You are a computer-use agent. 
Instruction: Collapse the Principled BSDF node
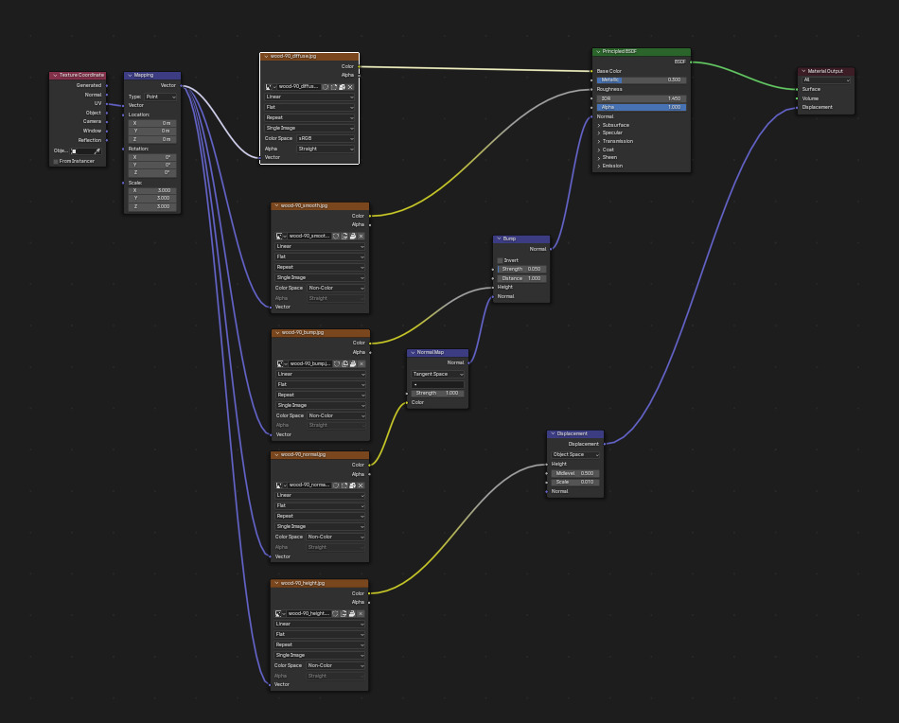[x=599, y=52]
